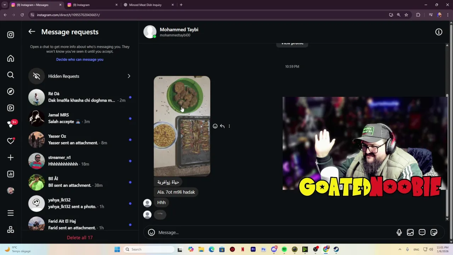Image resolution: width=453 pixels, height=255 pixels.
Task: Open streamer_n1 message request
Action: [x=80, y=161]
